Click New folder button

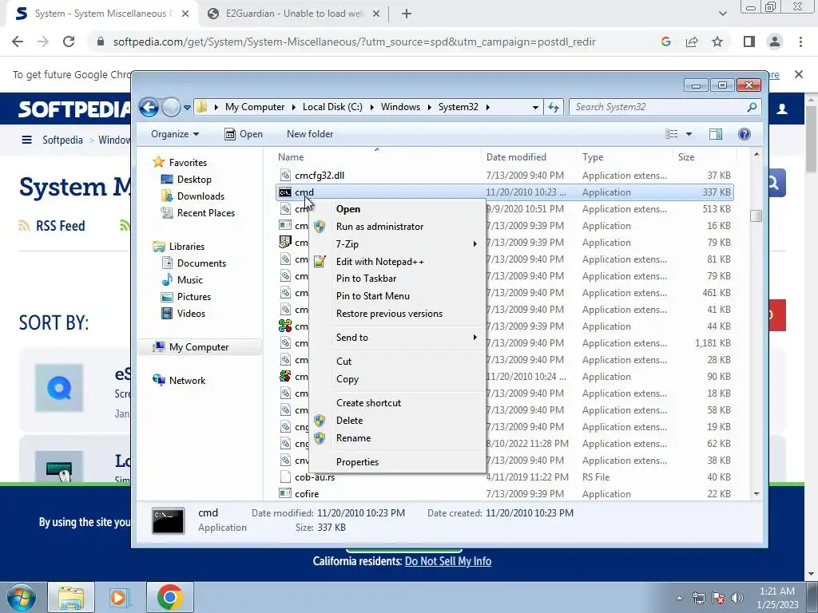pos(310,134)
